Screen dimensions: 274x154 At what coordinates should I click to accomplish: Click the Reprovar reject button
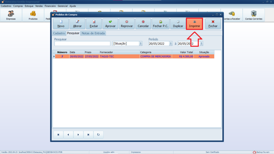point(127,24)
